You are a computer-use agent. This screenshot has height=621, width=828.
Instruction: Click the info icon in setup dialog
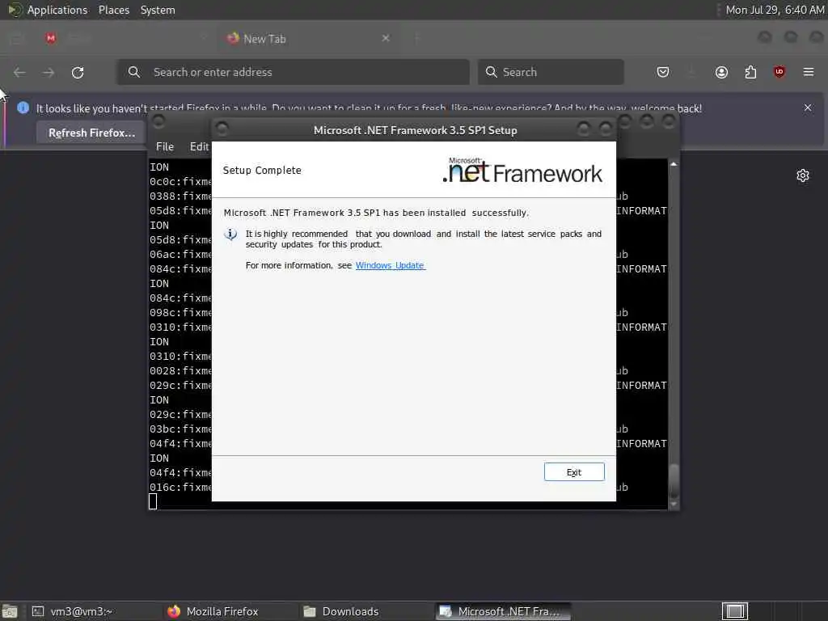(x=230, y=234)
